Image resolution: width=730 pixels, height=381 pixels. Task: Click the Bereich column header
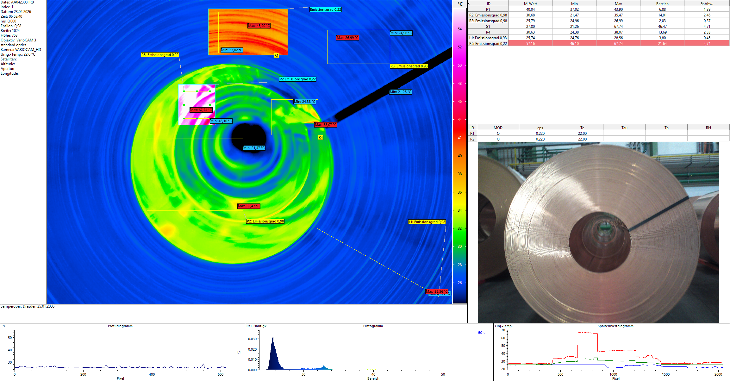pyautogui.click(x=662, y=4)
